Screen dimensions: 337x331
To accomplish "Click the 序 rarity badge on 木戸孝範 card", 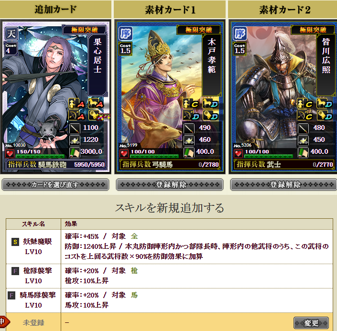I will (x=126, y=33).
